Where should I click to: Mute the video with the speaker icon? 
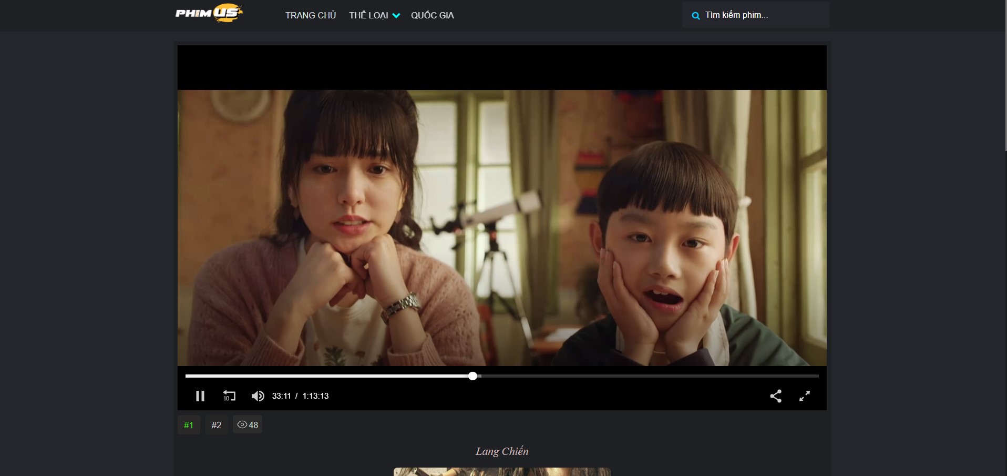click(x=258, y=396)
